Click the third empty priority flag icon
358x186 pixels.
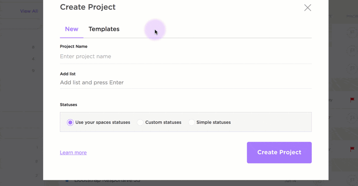pos(352,69)
